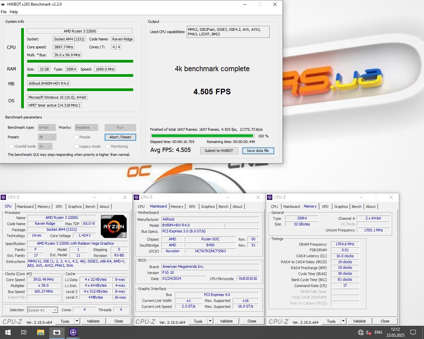Open the Overkill mode 2x dropdown
Image resolution: width=424 pixels, height=339 pixels.
tap(45, 146)
